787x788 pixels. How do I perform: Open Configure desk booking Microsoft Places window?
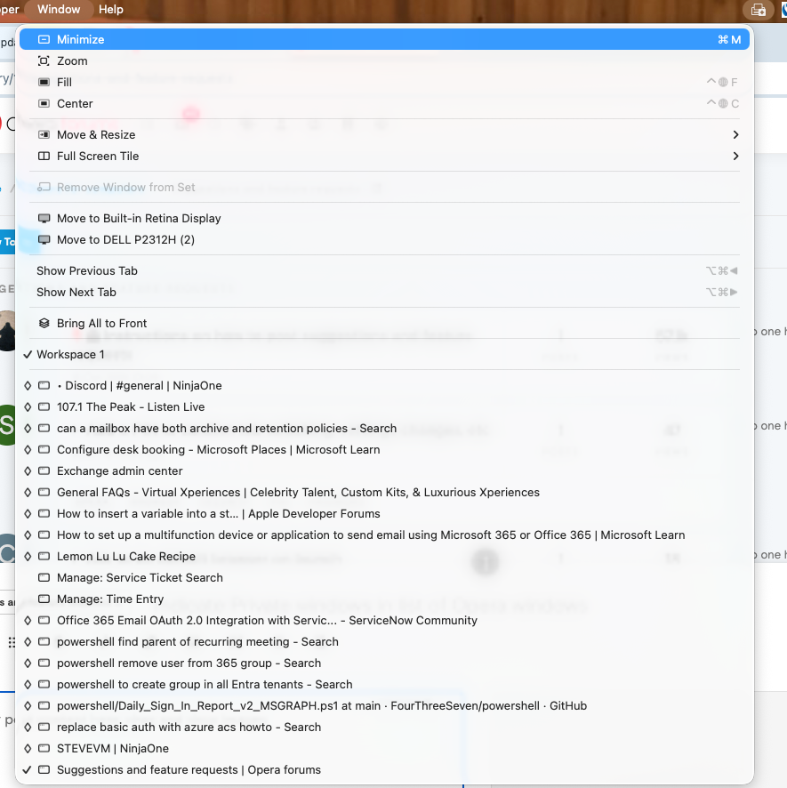click(384, 450)
